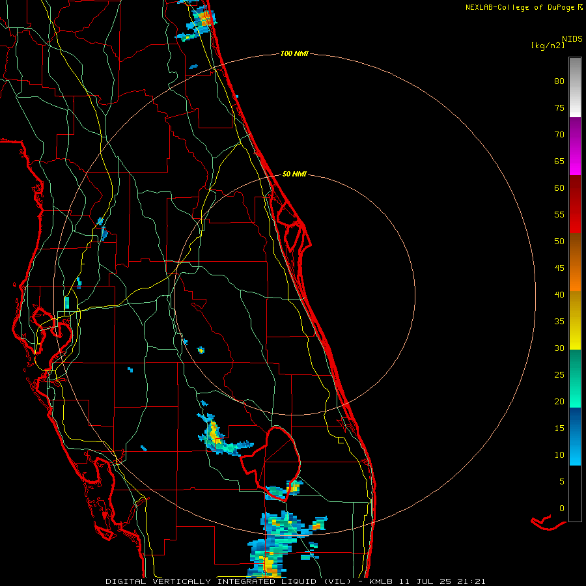Viewport: 586px width, 586px height.
Task: Click the 5 value on the VIL scale
Action: coord(562,482)
